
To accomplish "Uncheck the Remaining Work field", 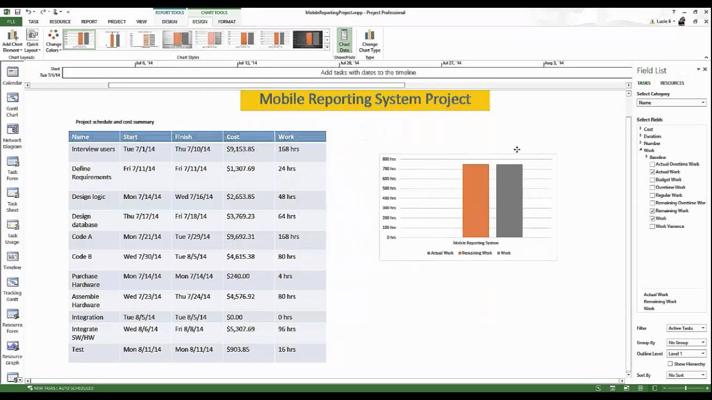I will click(x=652, y=211).
